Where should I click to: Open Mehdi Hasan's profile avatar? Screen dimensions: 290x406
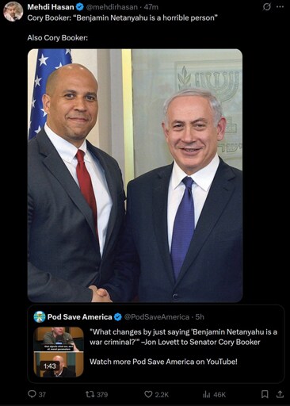tap(13, 12)
